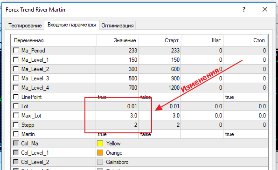Open Martin stop true dropdown
Image resolution: width=278 pixels, height=170 pixels.
tap(245, 134)
